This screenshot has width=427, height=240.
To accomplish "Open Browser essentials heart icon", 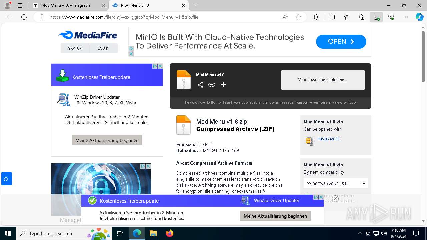I will 391,17.
